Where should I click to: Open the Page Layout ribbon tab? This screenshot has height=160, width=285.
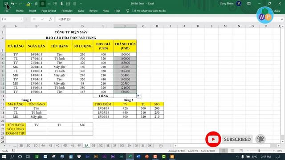pos(49,11)
